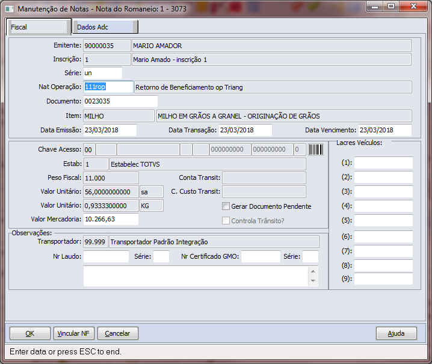Screen dimensions: 432x364
Task: Click the Cancelar button
Action: click(x=118, y=333)
